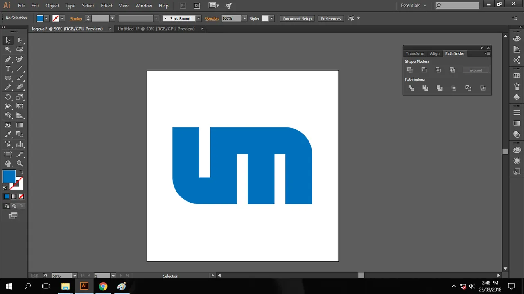Activate the Slice tool
Screen dimensions: 524x294
pyautogui.click(x=20, y=154)
